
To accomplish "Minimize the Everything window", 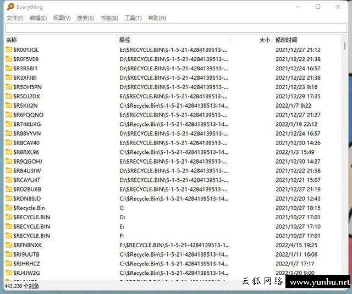I will 298,7.
